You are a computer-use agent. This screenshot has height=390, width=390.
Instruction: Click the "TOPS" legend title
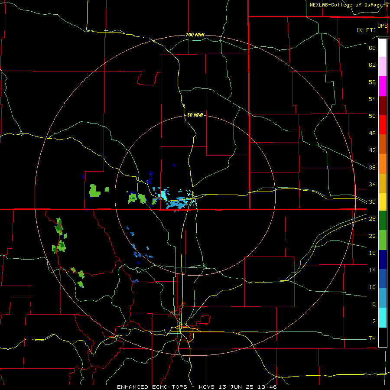[x=381, y=26]
